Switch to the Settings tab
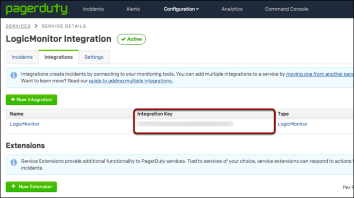The width and height of the screenshot is (354, 198). [x=94, y=57]
